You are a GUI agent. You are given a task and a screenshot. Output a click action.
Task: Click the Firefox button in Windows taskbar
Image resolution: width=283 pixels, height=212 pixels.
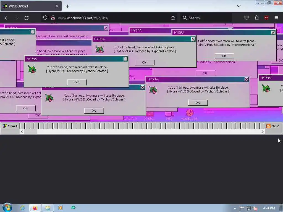click(x=35, y=208)
